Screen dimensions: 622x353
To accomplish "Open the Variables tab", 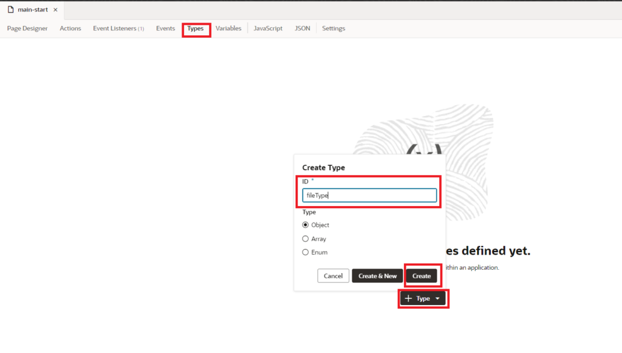I will tap(228, 28).
